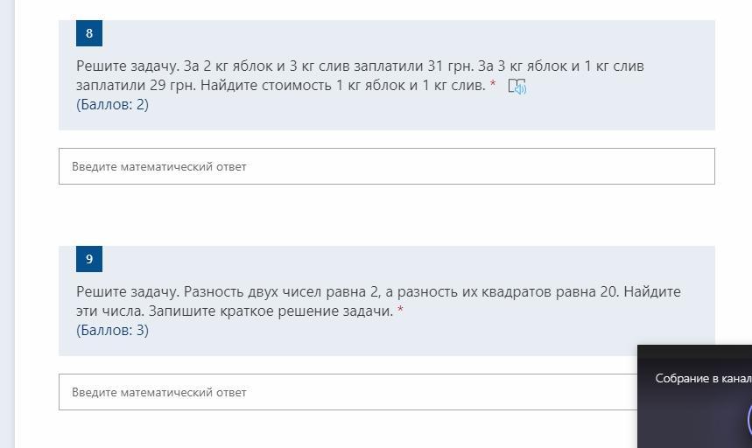This screenshot has height=448, width=752.
Task: Click 'Введите математический ответ' placeholder under question 8
Action: click(x=158, y=166)
